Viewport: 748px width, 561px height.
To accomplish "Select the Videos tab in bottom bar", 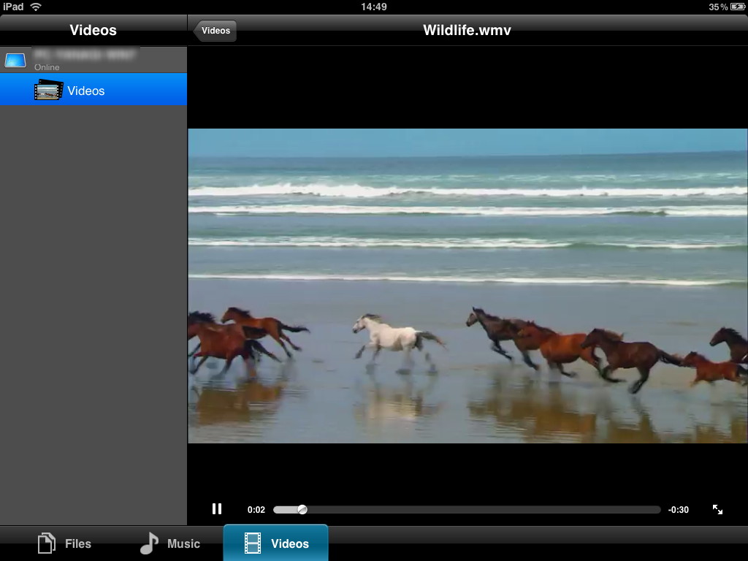I will click(275, 543).
